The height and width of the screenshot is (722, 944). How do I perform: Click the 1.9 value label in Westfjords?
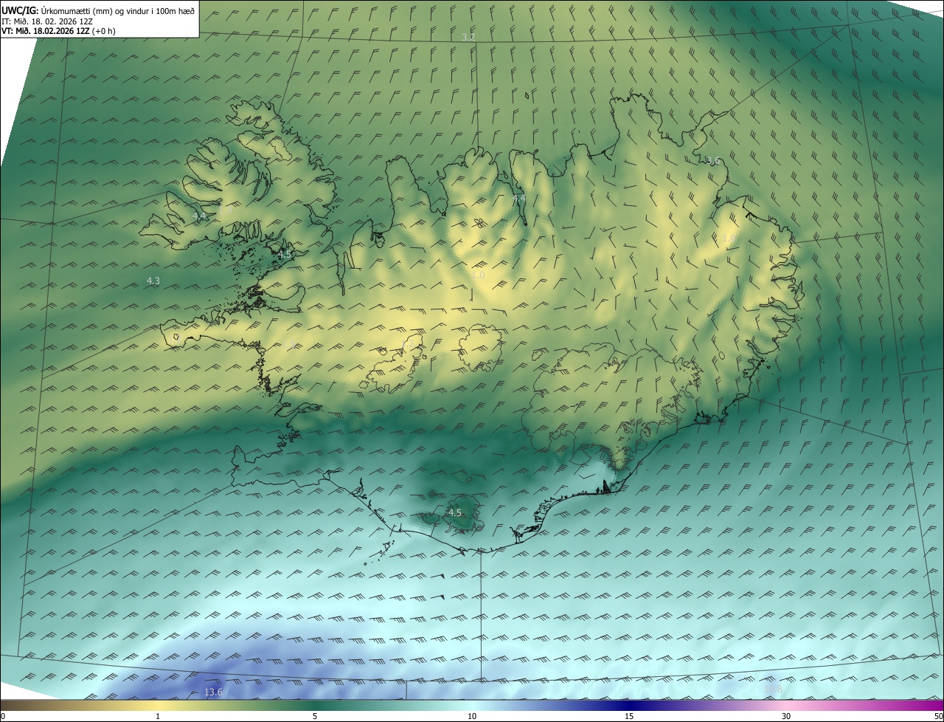coord(226,210)
